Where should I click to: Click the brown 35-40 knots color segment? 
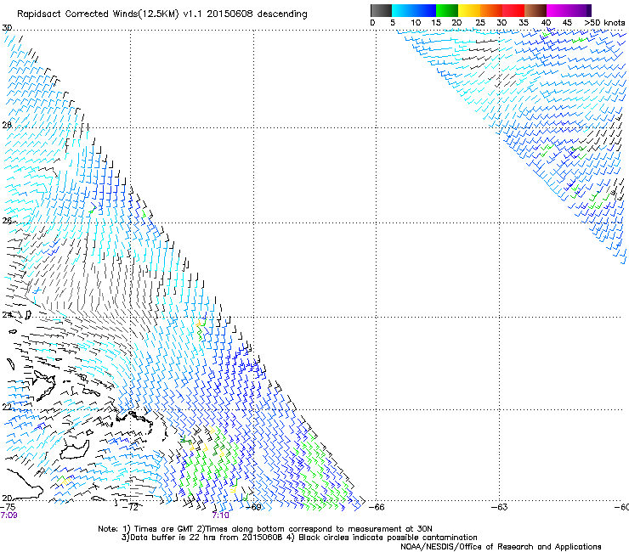[x=535, y=10]
